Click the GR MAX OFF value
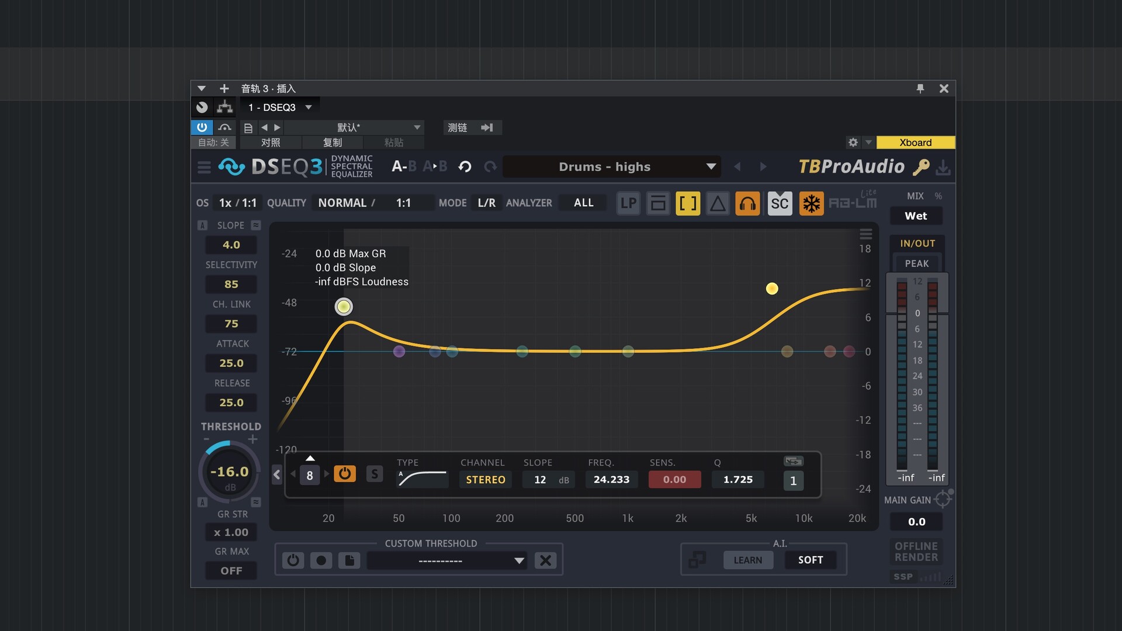This screenshot has width=1122, height=631. [231, 571]
